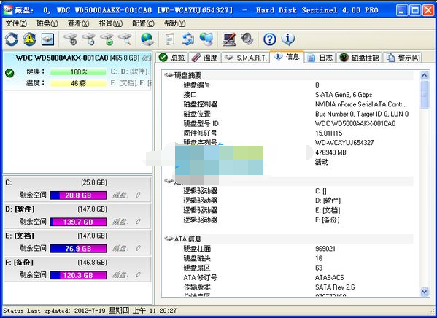Click the disk with clock toolbar icon
This screenshot has height=318, width=437.
coord(88,39)
